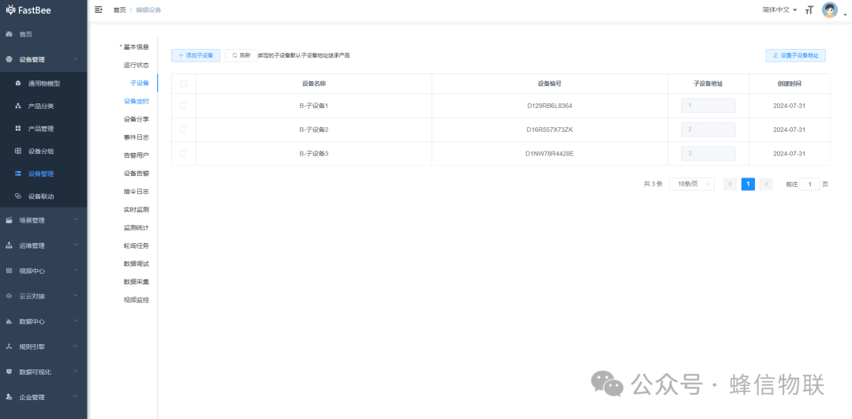Click device number D129RB6L8364
The image size is (852, 419).
tap(549, 106)
